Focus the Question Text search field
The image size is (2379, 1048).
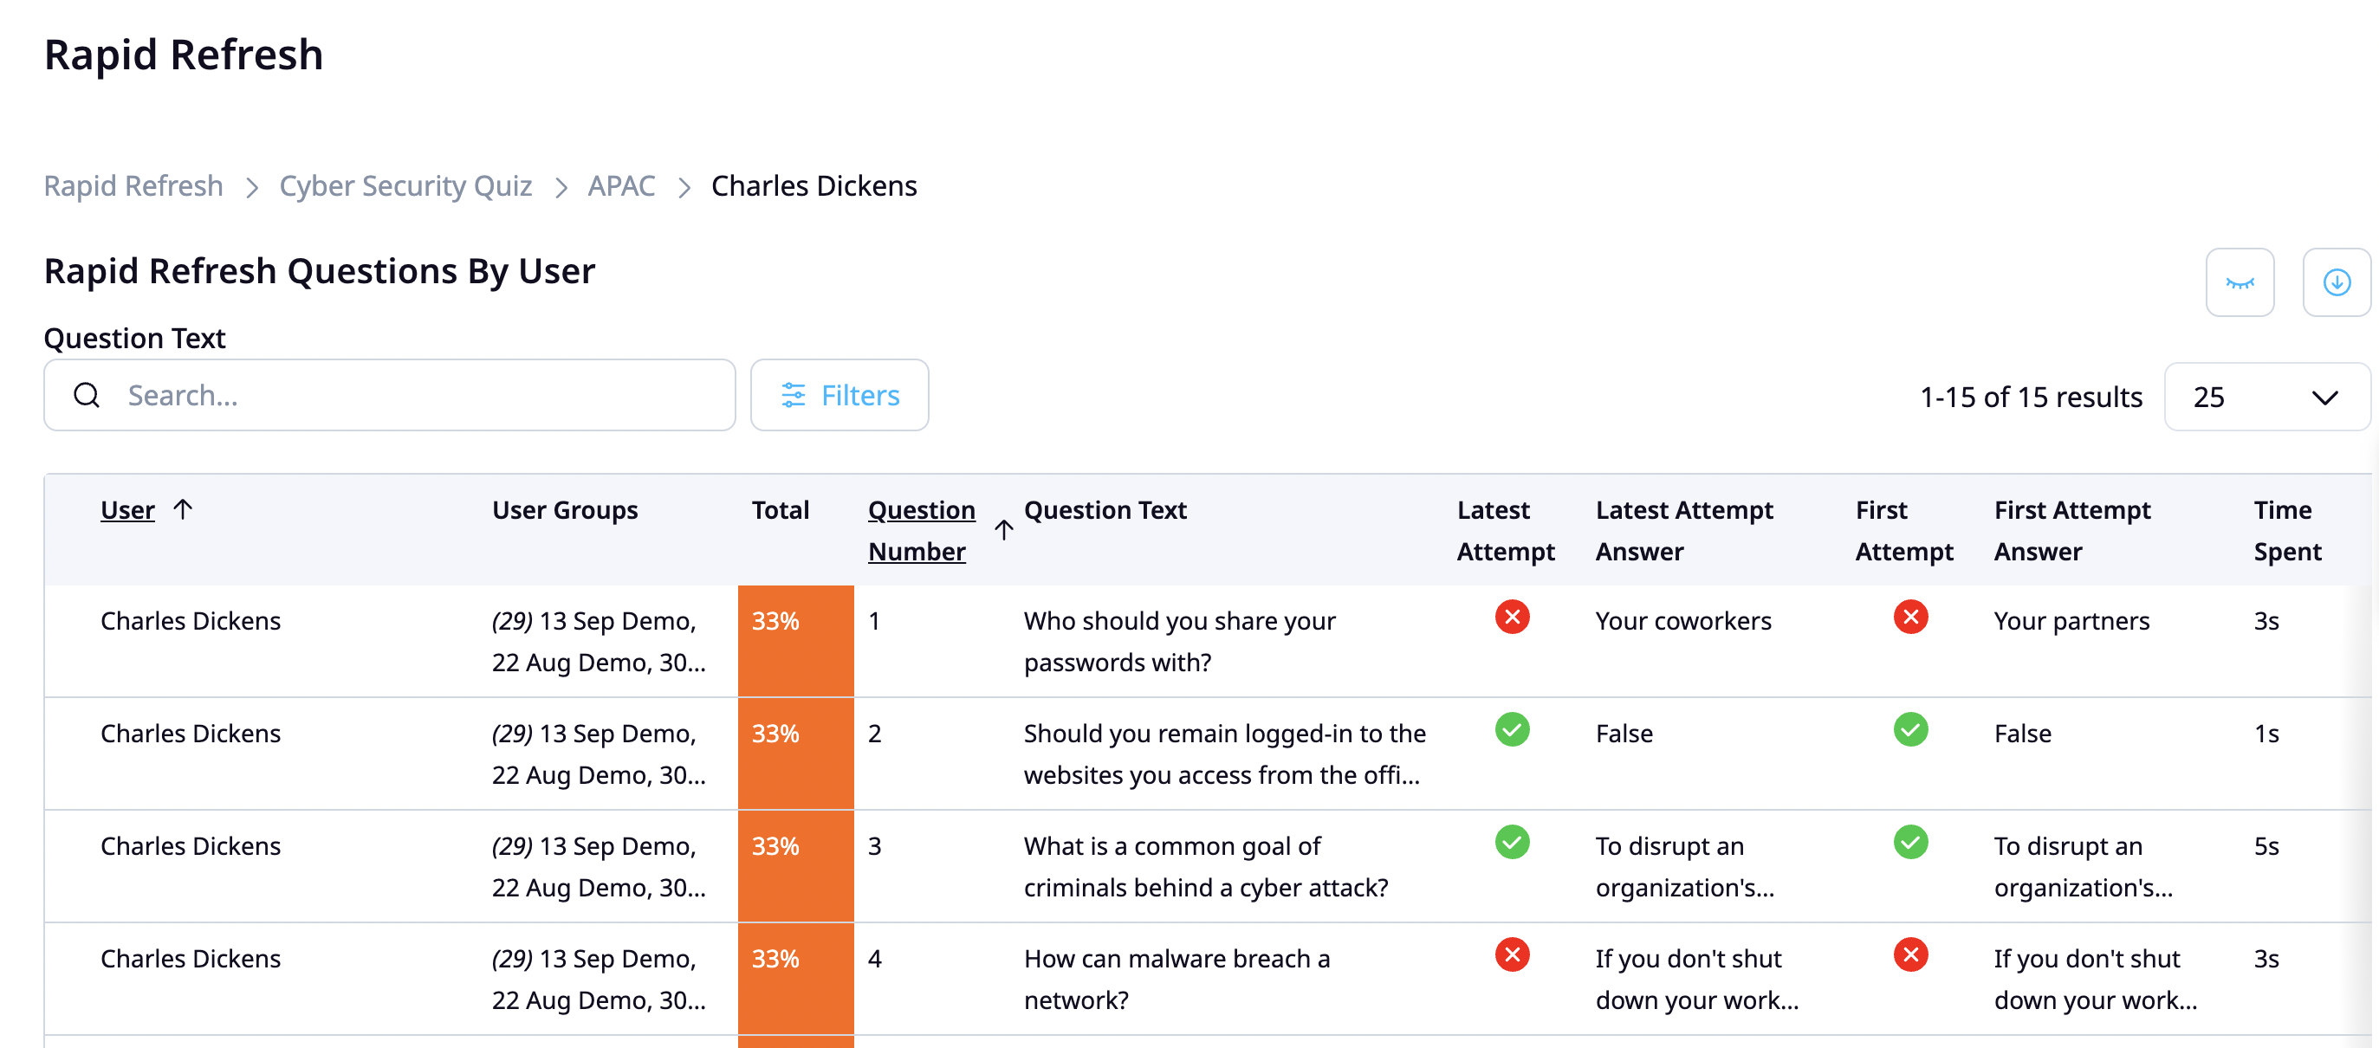coord(416,395)
